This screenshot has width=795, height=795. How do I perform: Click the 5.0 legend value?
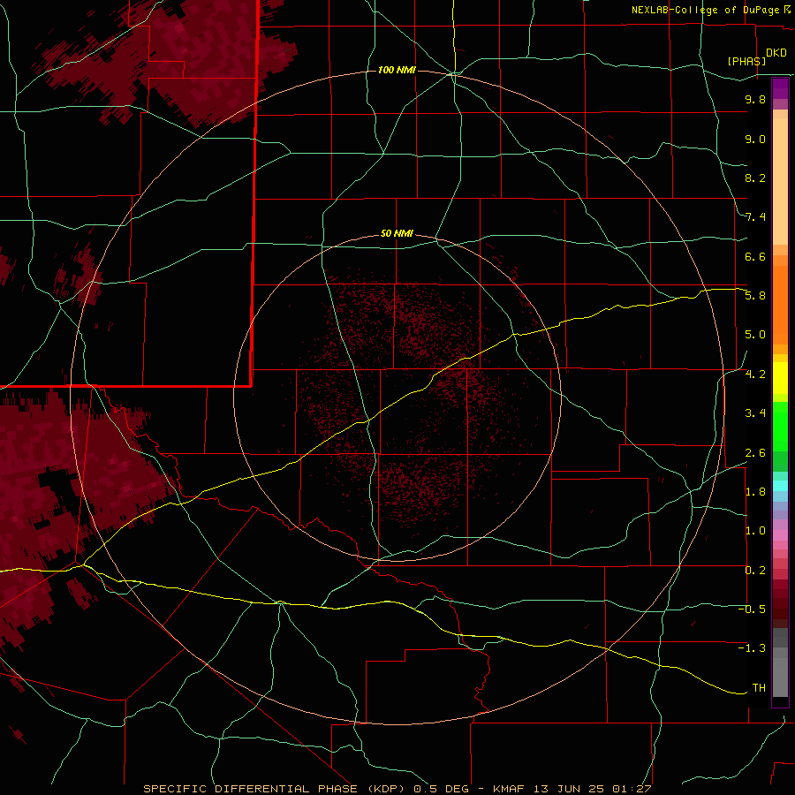[755, 335]
